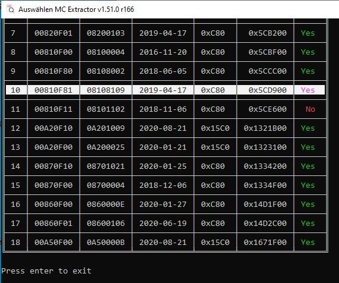Select revision cell 08101102

tap(106, 109)
